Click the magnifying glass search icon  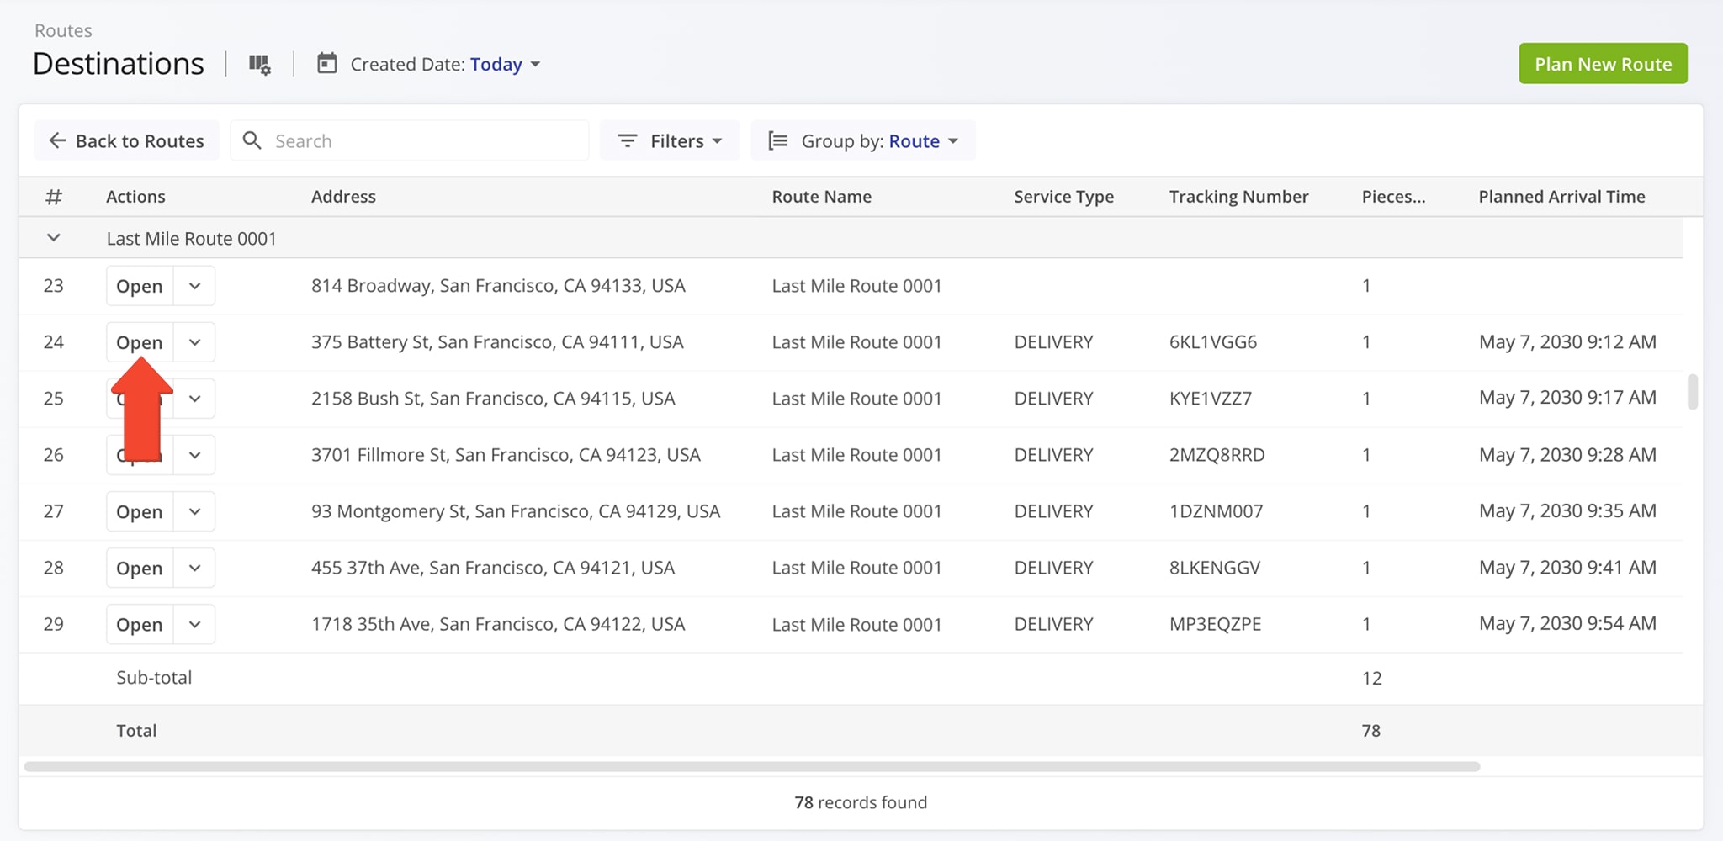(252, 140)
